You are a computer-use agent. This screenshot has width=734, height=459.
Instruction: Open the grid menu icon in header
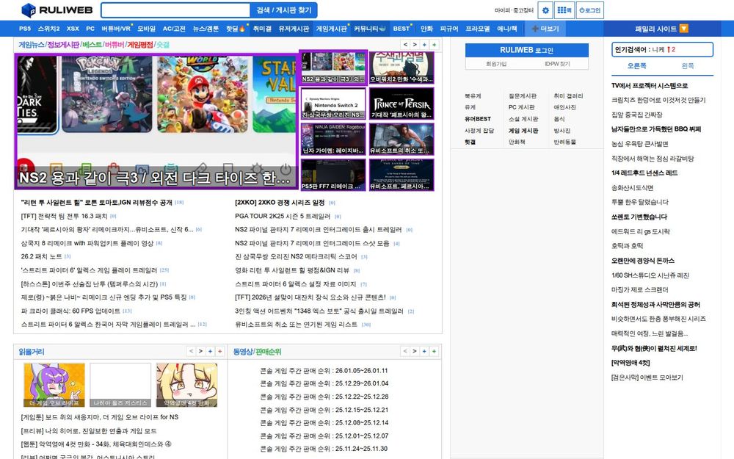[x=564, y=10]
